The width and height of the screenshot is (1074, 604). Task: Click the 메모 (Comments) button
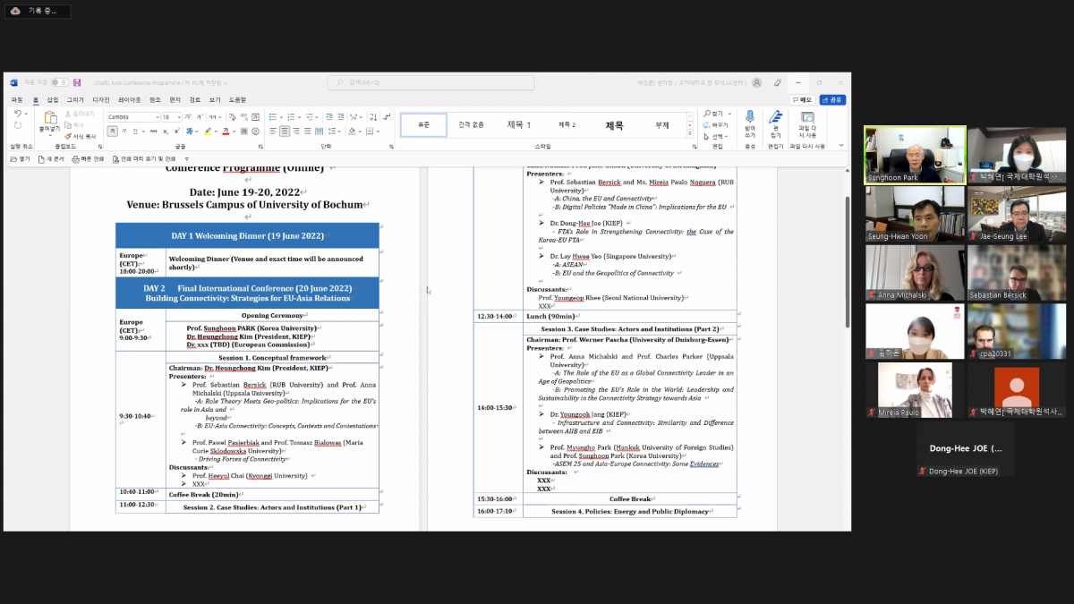pos(803,99)
